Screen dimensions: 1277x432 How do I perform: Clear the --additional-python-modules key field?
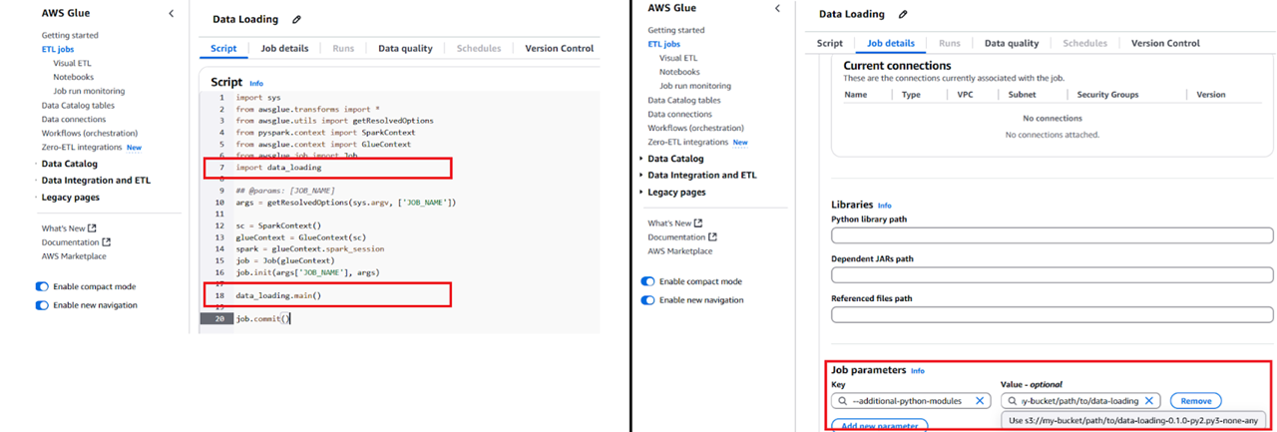980,400
